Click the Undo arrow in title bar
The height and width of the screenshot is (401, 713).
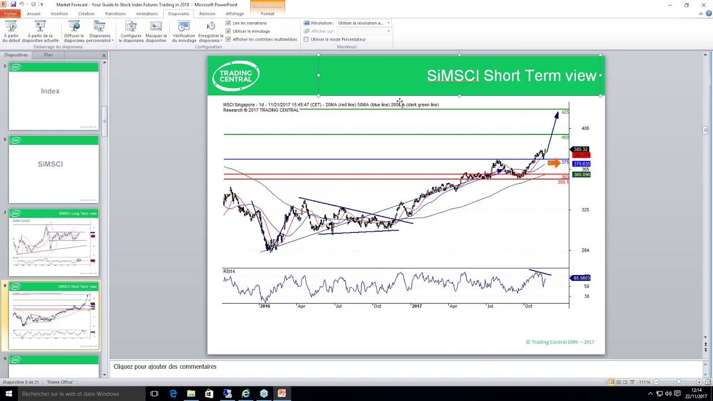(x=21, y=4)
